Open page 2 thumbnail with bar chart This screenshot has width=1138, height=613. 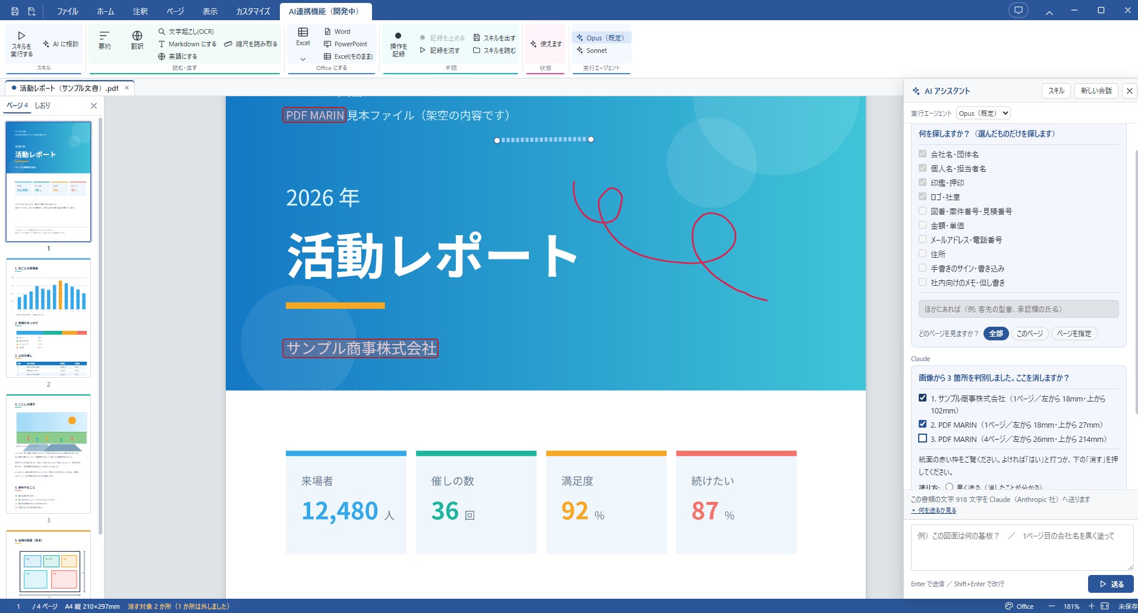[49, 318]
